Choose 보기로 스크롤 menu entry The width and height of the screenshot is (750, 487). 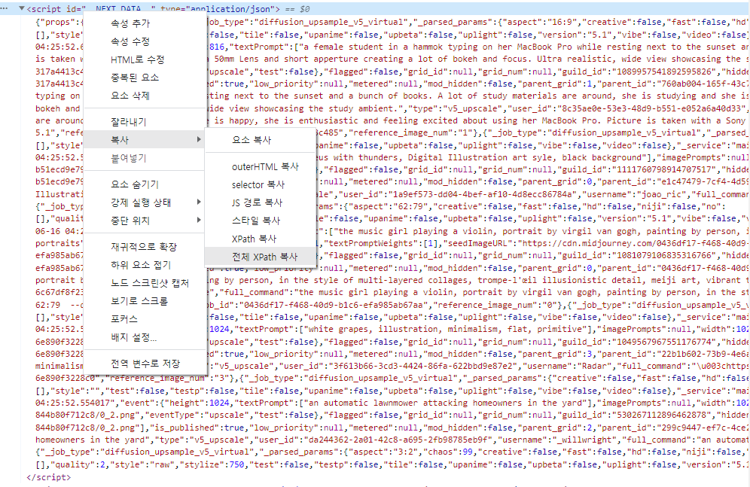tap(145, 301)
